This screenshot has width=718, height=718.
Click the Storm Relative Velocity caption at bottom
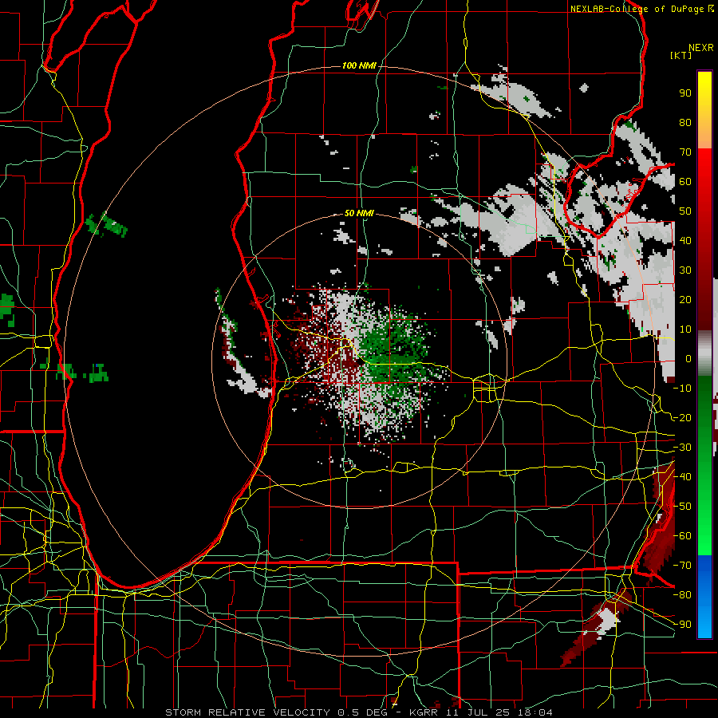tap(359, 712)
